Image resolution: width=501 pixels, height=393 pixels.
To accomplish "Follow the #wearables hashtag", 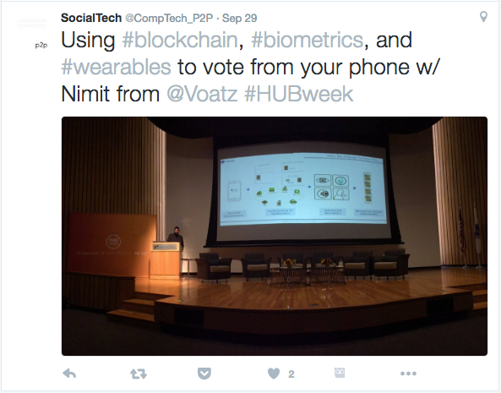I will 117,68.
